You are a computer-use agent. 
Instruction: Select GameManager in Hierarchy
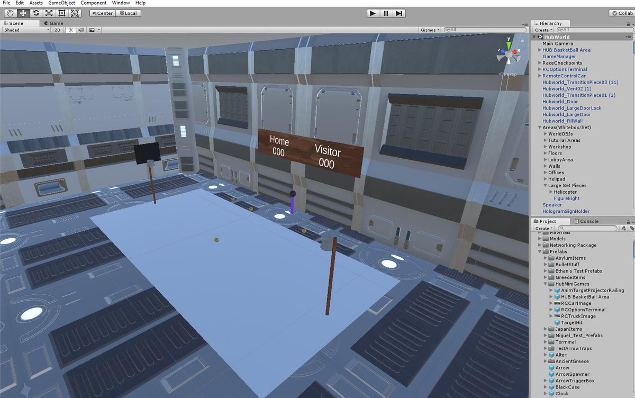559,57
